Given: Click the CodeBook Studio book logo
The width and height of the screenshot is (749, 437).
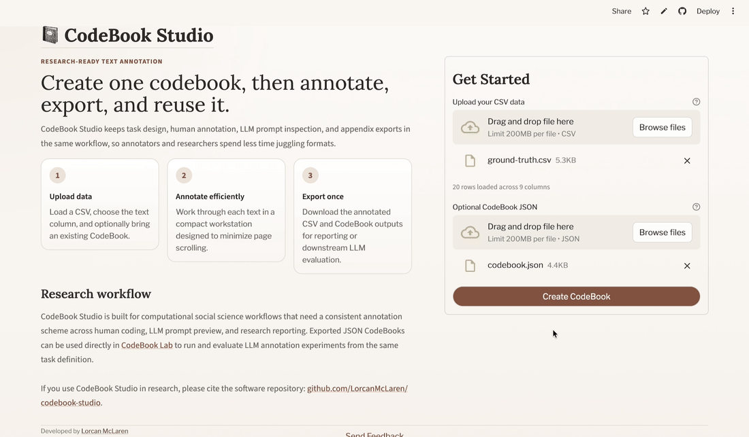Looking at the screenshot, I should coord(50,35).
